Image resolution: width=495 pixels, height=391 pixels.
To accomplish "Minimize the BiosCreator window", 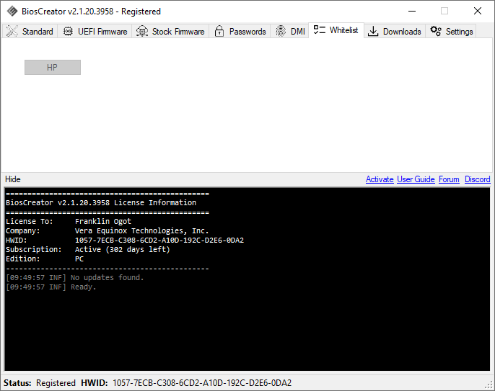I will pyautogui.click(x=412, y=11).
